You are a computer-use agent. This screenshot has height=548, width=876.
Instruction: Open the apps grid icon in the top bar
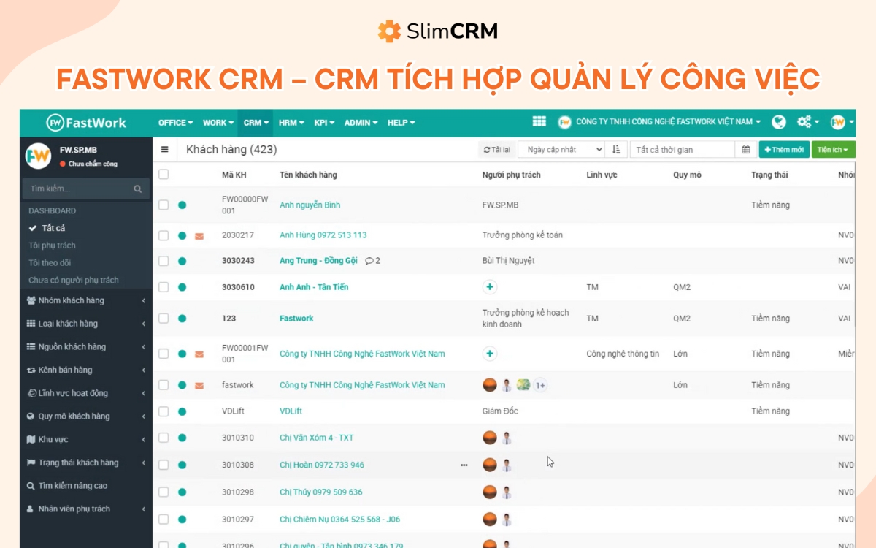[539, 123]
